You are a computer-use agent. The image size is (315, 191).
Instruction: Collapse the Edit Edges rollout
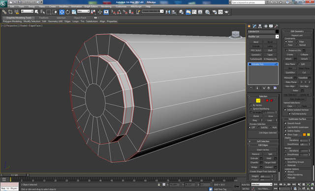[263, 145]
